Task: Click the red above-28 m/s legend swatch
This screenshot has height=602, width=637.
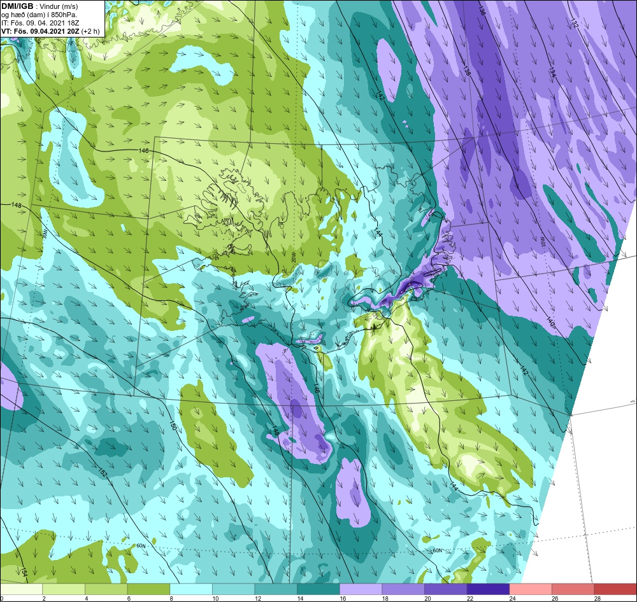Action: click(x=615, y=589)
